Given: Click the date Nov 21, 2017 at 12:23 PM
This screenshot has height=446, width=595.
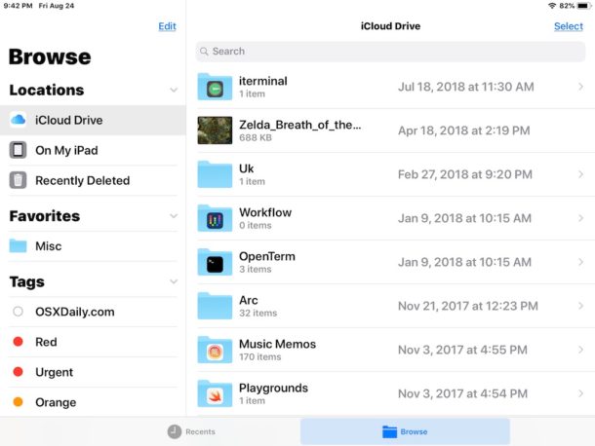Looking at the screenshot, I should 468,306.
